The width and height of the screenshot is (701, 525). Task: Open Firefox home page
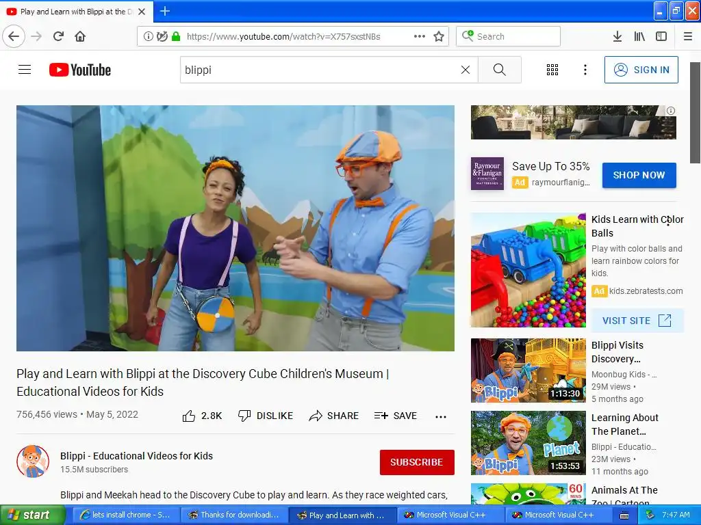tap(80, 36)
